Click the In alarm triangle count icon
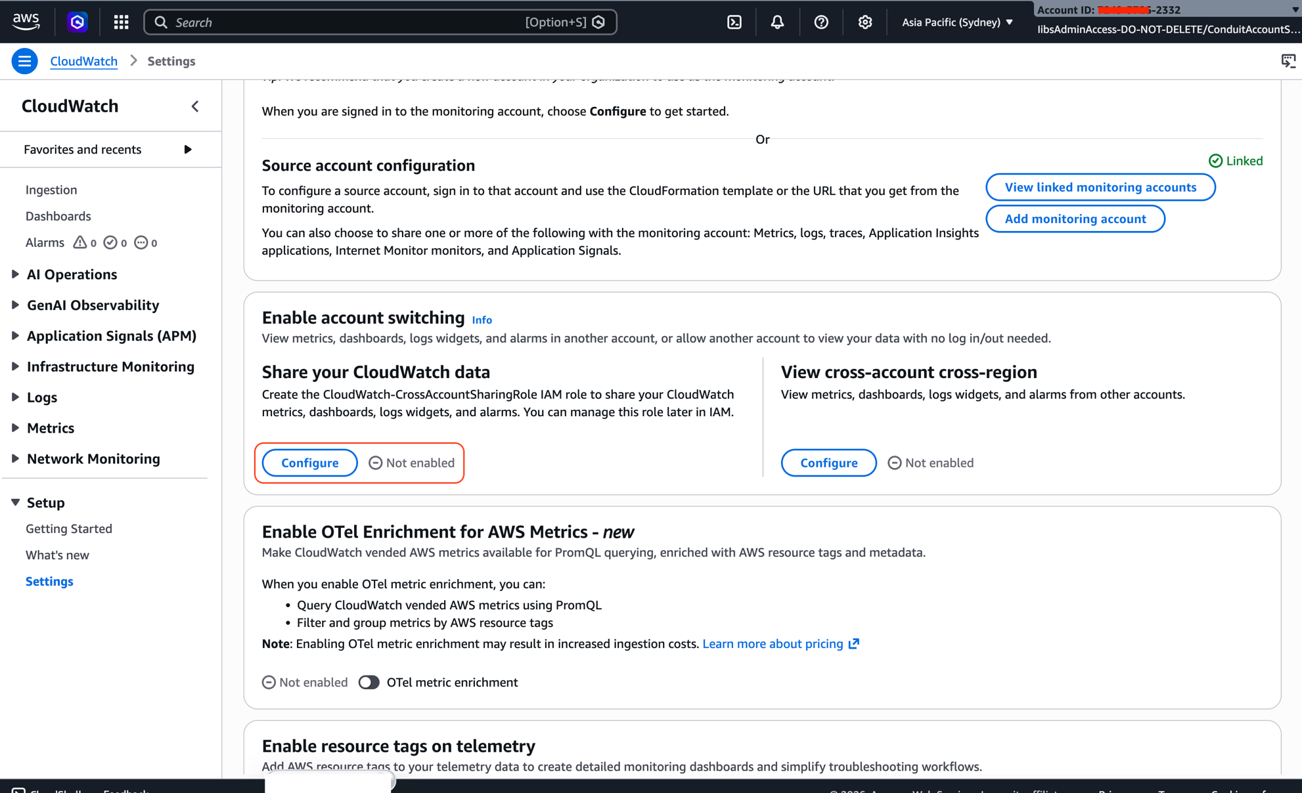1302x793 pixels. [79, 242]
